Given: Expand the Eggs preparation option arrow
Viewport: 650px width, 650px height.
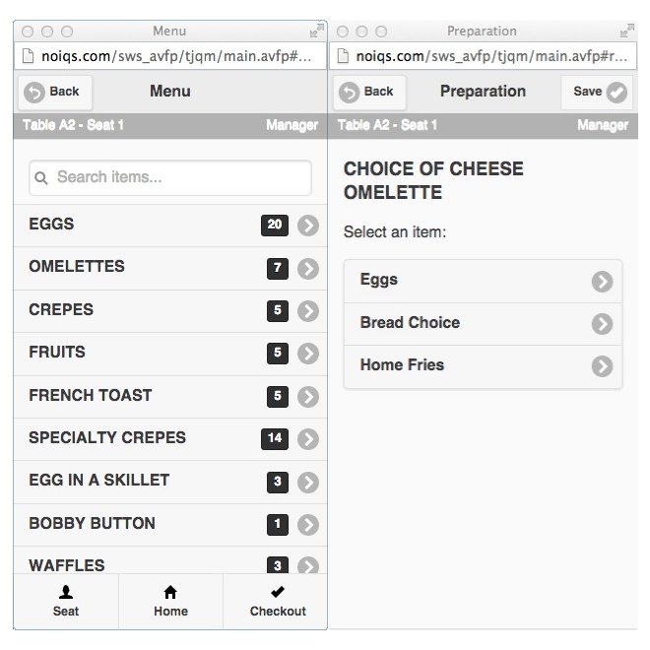Looking at the screenshot, I should (602, 282).
